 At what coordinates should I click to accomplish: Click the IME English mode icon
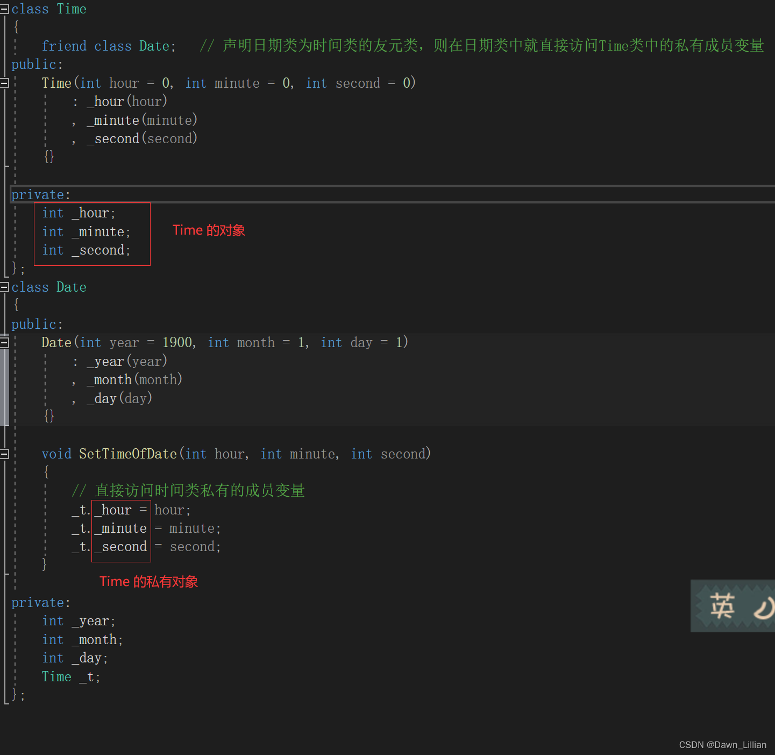point(722,606)
